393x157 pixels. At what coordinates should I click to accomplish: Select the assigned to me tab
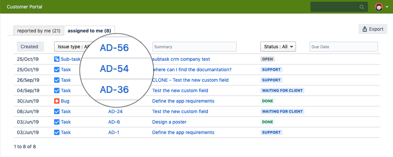(89, 31)
